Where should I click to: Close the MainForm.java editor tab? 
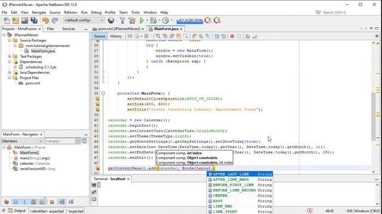181,29
